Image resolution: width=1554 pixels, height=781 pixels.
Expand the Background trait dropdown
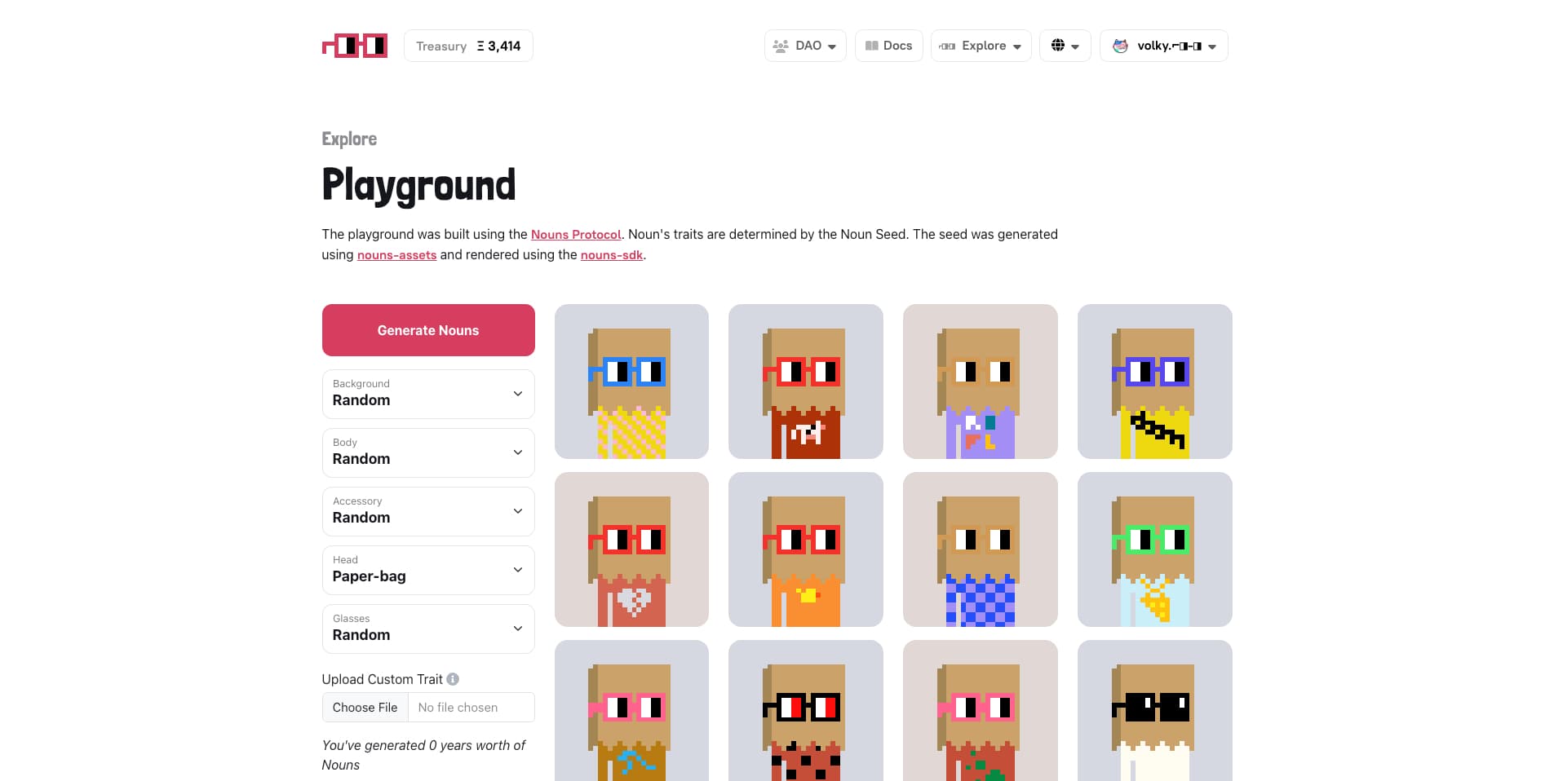[x=428, y=394]
